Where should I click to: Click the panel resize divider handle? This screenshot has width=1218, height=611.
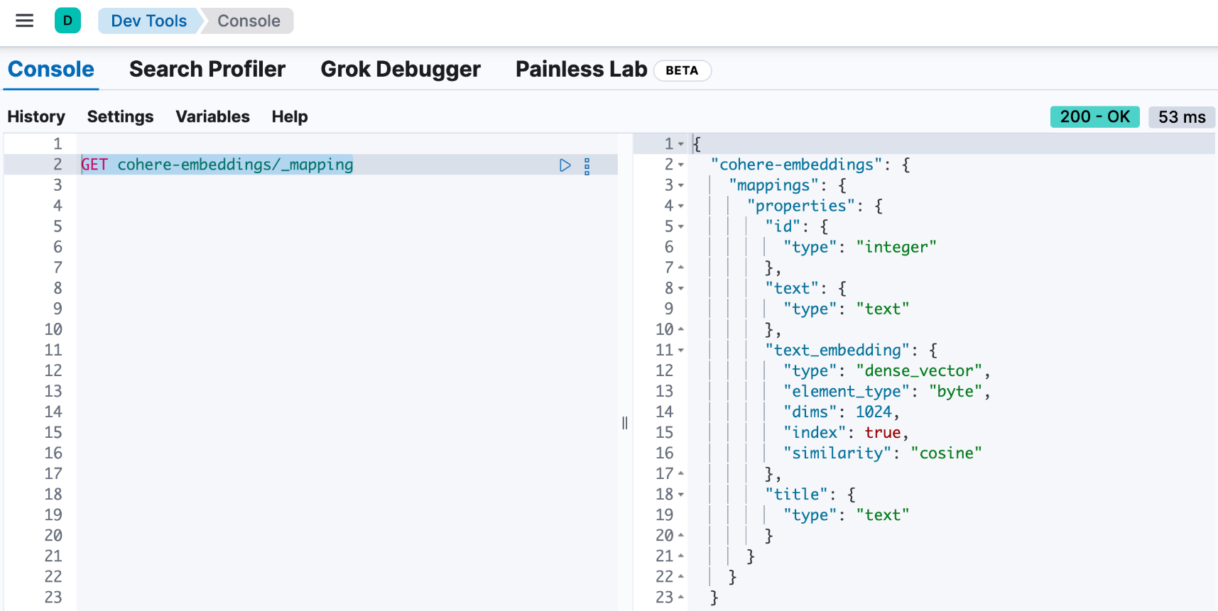click(625, 423)
